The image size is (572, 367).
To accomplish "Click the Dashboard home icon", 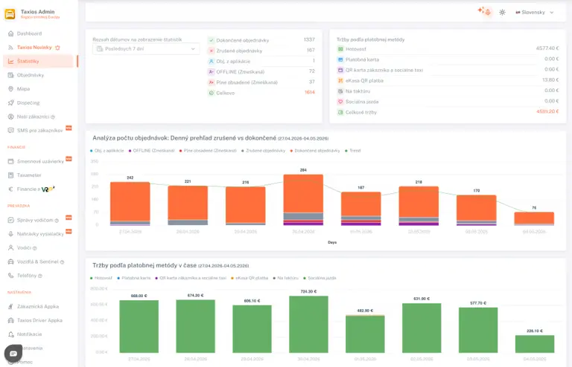I will pyautogui.click(x=10, y=33).
